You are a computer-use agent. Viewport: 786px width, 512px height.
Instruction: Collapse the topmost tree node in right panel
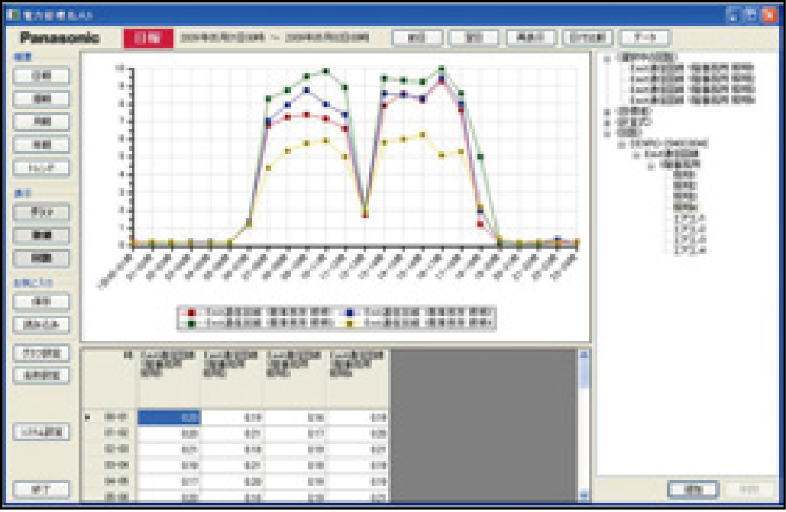(x=606, y=57)
